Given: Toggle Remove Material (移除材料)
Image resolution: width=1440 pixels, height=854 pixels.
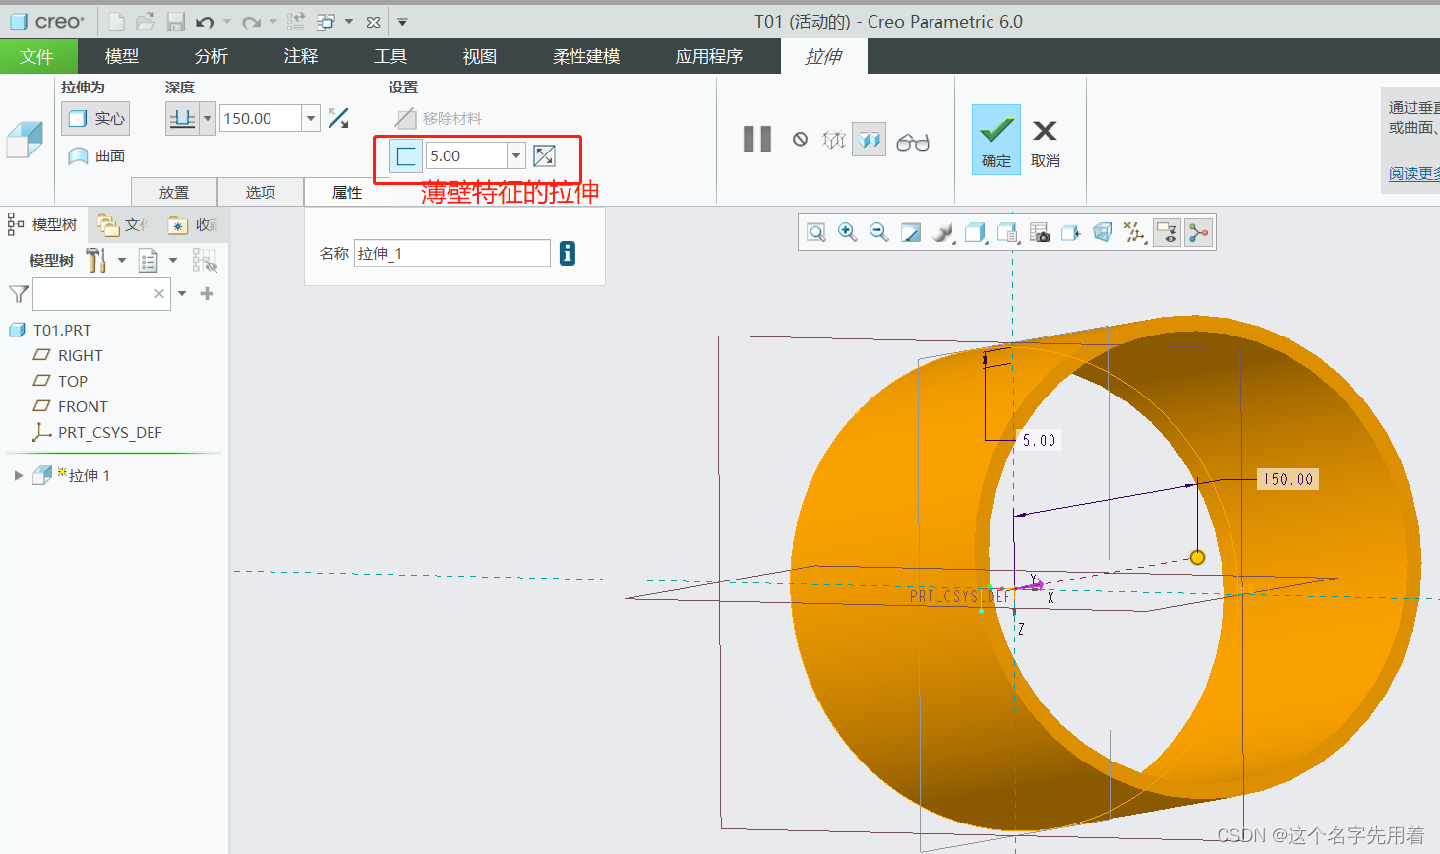Looking at the screenshot, I should (439, 118).
